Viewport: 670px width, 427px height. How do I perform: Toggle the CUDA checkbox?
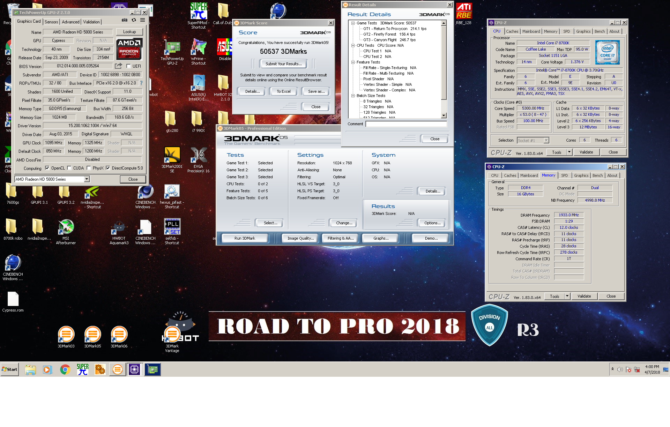[x=69, y=168]
